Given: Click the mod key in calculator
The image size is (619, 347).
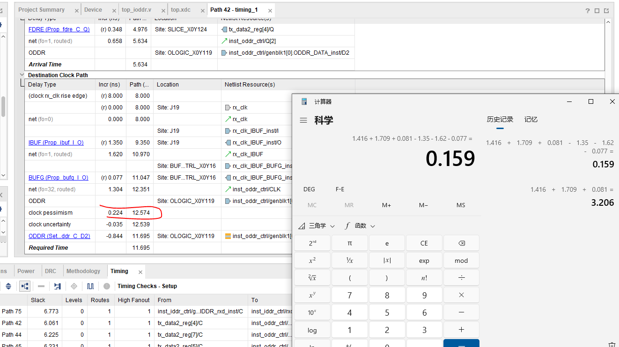Looking at the screenshot, I should 461,260.
